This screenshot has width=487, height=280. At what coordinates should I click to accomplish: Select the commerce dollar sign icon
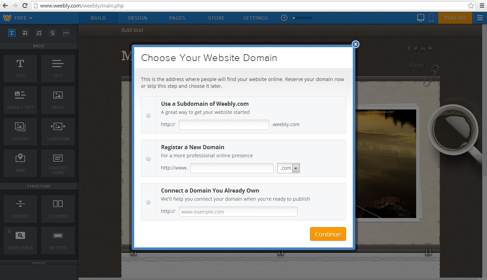point(52,33)
